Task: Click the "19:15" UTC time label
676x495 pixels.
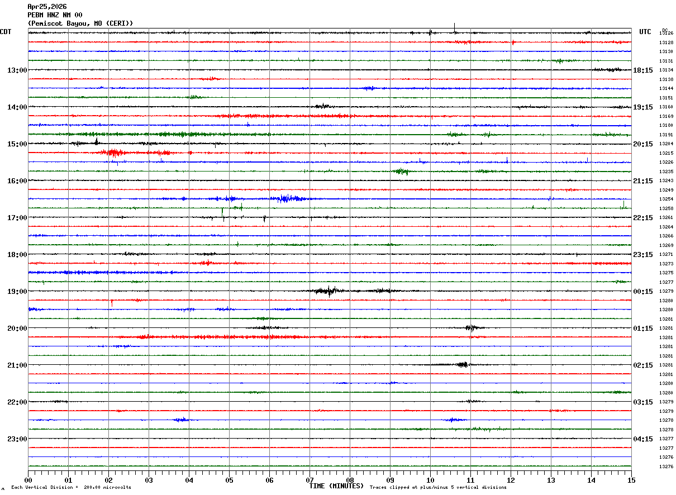Action: pyautogui.click(x=643, y=107)
